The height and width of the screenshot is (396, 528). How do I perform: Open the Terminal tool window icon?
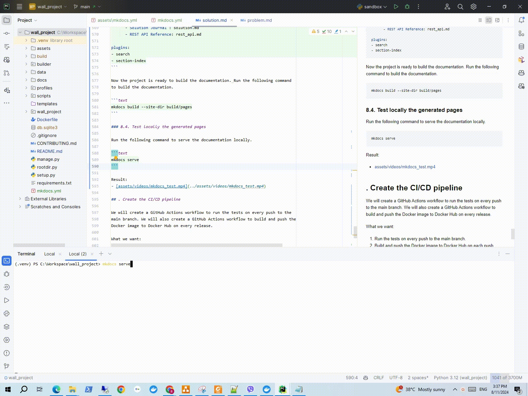7,261
